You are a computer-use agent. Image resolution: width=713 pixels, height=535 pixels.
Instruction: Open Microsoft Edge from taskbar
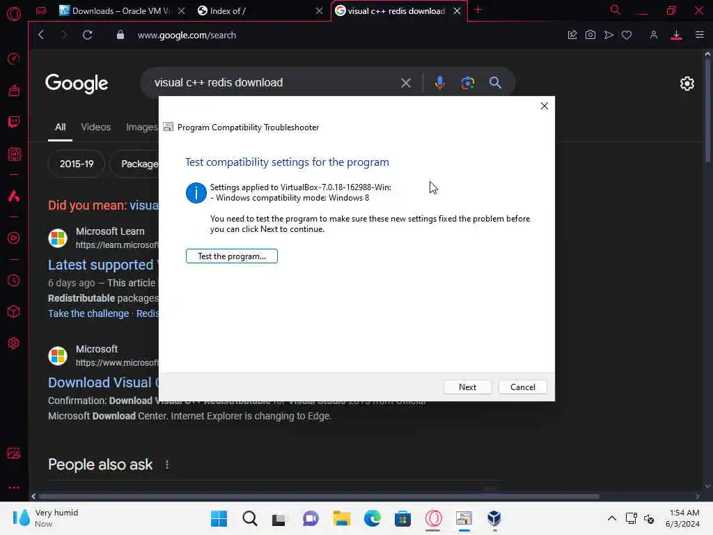point(372,518)
